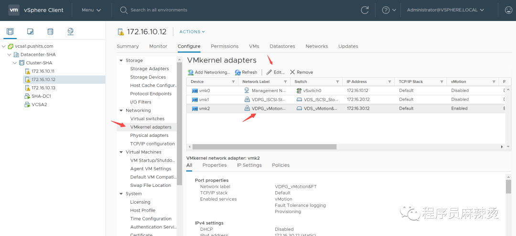The image size is (516, 236).
Task: Click the Network Label column filter icon
Action: 285,82
